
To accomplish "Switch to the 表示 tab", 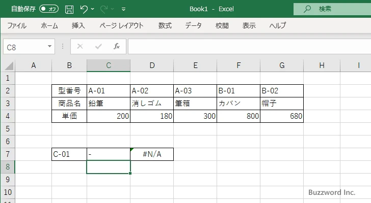I will (249, 25).
